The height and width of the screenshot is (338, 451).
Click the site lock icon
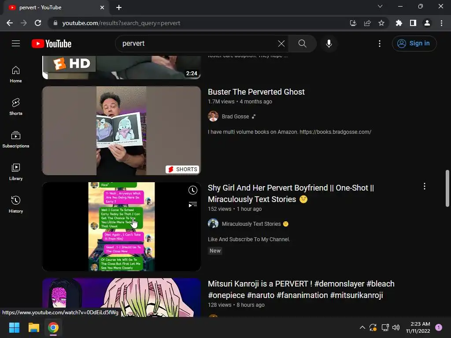click(55, 23)
